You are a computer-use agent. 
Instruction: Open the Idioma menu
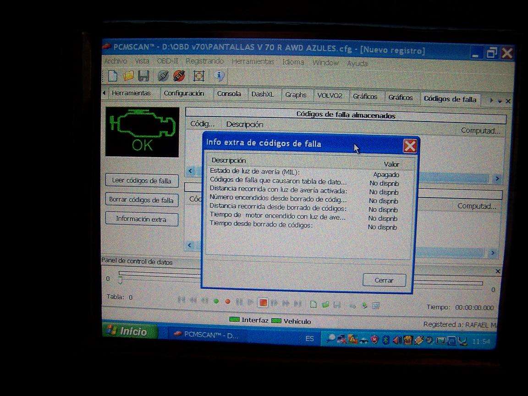(x=293, y=62)
